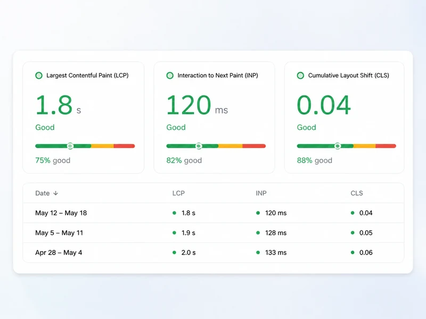
Task: Click the green circle icon beside Cumulative Layout Shift
Action: [300, 75]
